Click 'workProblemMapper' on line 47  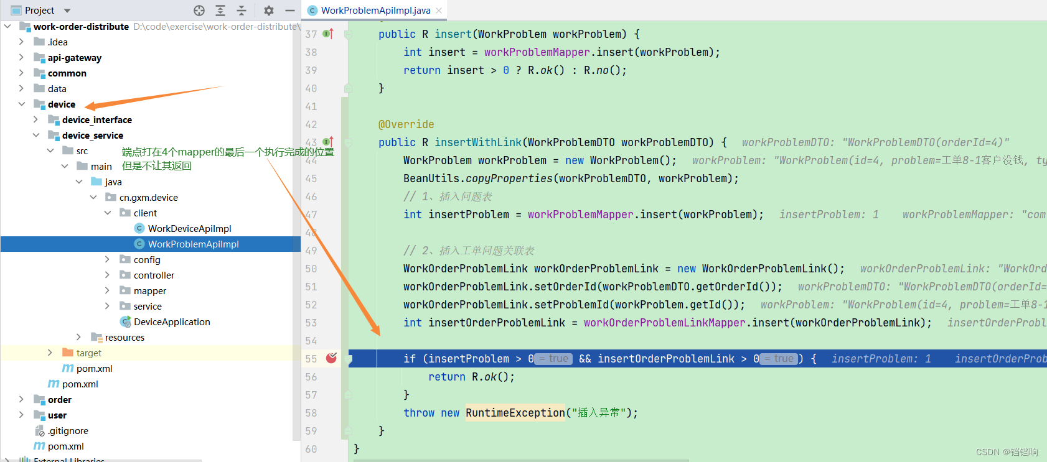[x=580, y=215]
